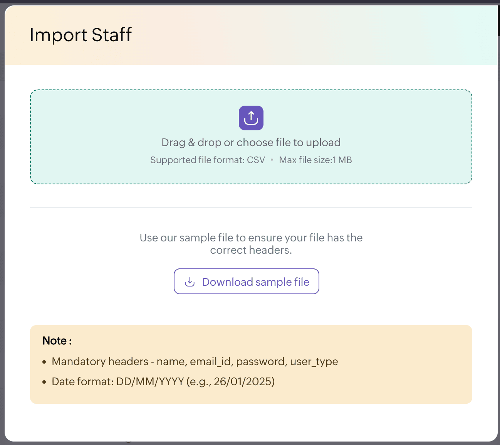This screenshot has height=445, width=500.
Task: Click the bullet point before Date format
Action: (x=44, y=382)
